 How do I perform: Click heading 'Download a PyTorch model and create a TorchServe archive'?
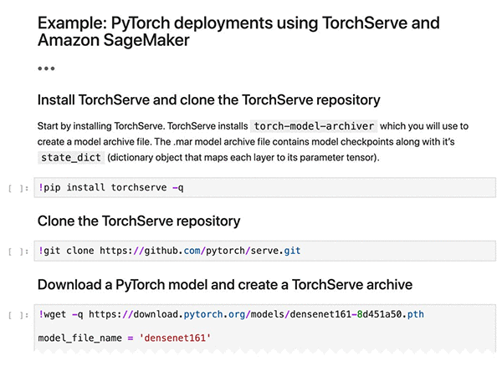(x=225, y=285)
